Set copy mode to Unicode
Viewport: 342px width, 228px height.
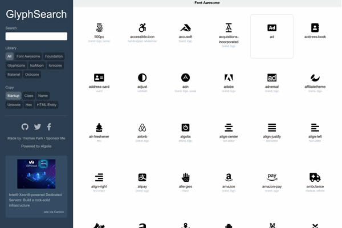(x=14, y=105)
